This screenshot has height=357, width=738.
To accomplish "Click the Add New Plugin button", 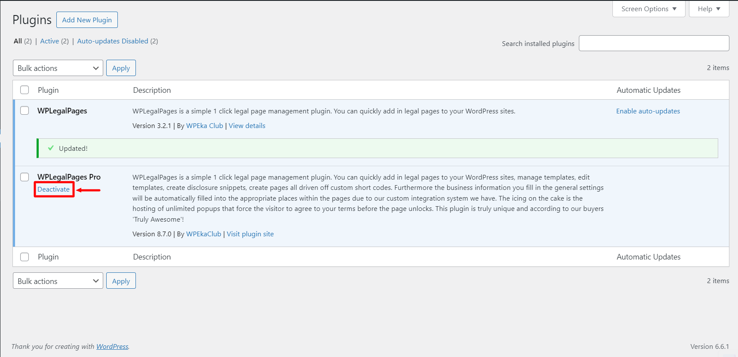I will 87,20.
